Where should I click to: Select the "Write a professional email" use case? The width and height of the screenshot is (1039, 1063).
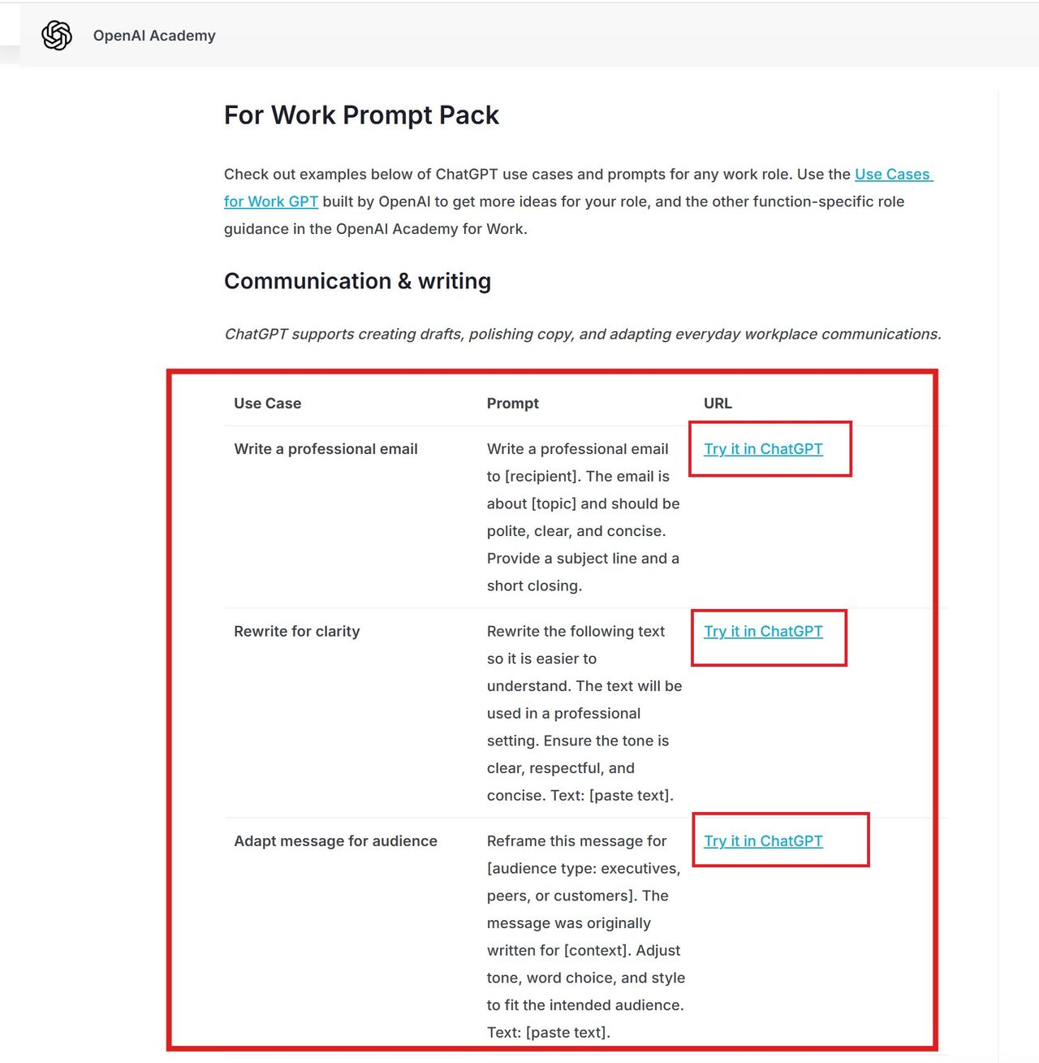[x=325, y=449]
